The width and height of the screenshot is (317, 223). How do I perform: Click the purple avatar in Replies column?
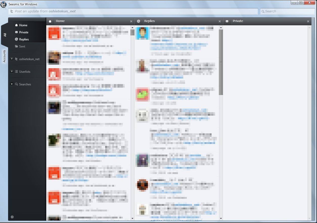[143, 160]
